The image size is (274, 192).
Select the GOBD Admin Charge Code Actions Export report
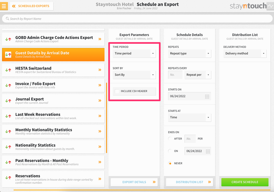[x=53, y=39]
